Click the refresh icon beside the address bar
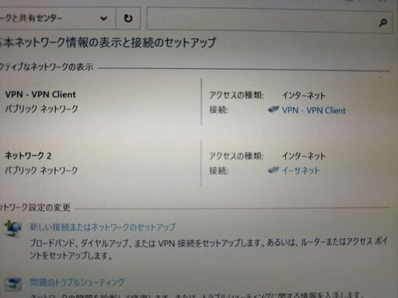 (x=128, y=19)
